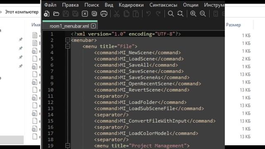Click the MI_NewScene command line
This screenshot has width=265, height=149.
[137, 53]
